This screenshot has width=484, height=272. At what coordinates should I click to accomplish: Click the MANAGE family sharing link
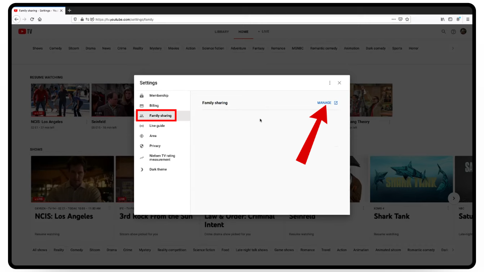coord(324,103)
